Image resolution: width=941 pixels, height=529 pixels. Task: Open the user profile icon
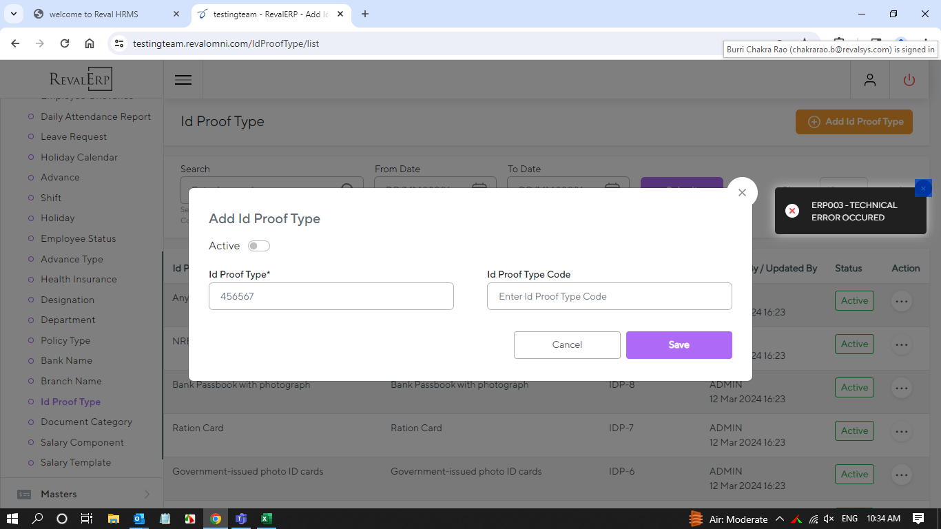[870, 80]
